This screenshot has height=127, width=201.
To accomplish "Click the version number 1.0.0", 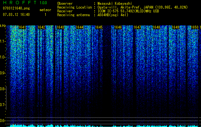I will 43,3.
